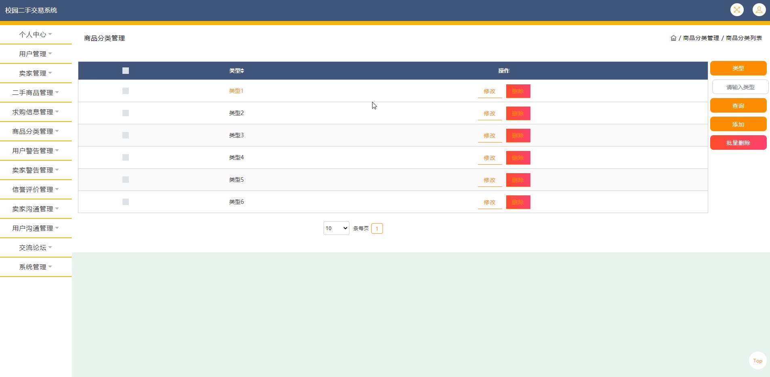Check the checkbox for 类型4 row

(126, 157)
